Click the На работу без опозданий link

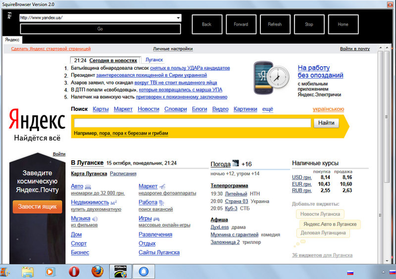(x=320, y=71)
